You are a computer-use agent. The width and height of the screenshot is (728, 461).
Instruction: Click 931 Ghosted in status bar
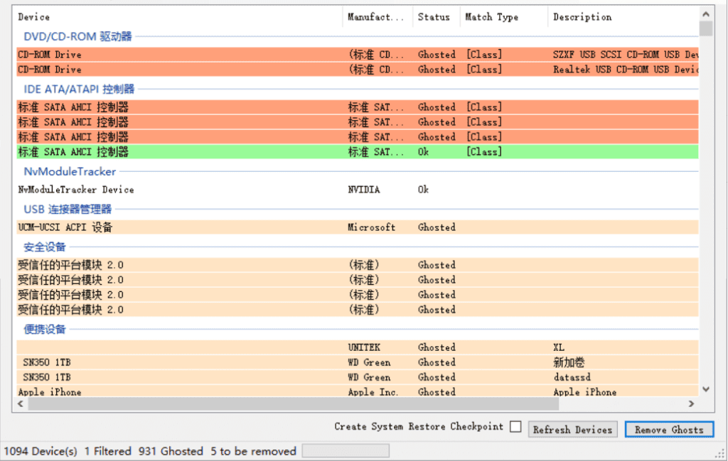point(171,451)
